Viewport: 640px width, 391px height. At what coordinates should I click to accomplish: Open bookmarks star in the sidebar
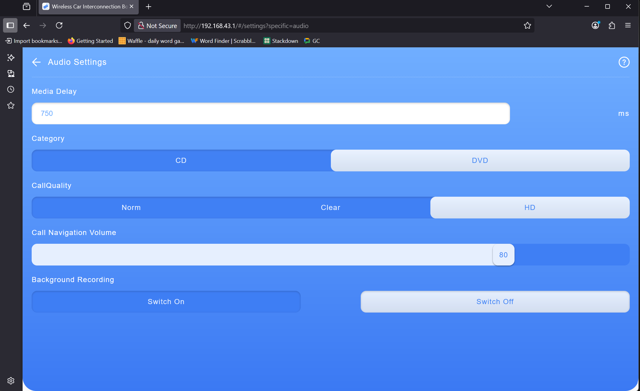pyautogui.click(x=11, y=105)
